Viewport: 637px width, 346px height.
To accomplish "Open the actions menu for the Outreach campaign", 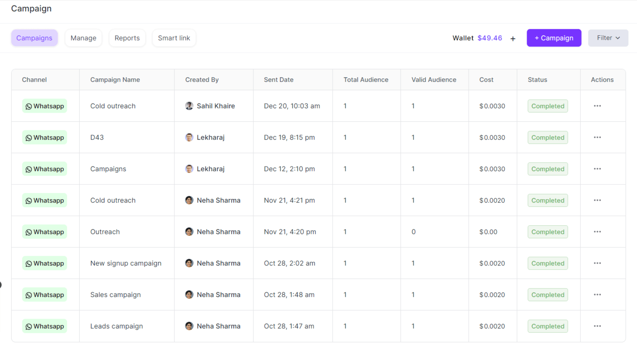I will coord(597,232).
